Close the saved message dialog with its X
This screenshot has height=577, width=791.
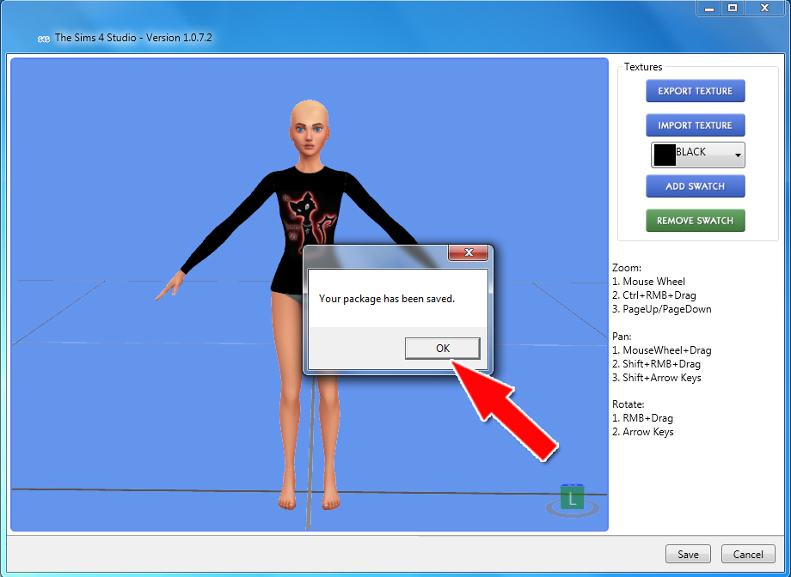coord(469,252)
